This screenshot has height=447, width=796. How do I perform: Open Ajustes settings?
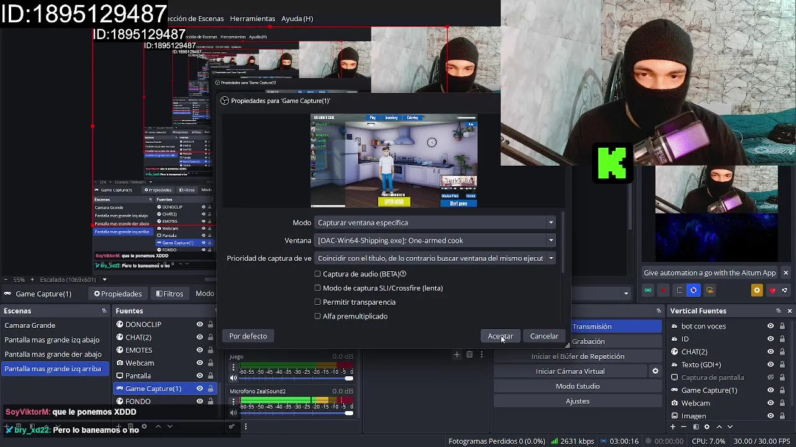(x=578, y=401)
